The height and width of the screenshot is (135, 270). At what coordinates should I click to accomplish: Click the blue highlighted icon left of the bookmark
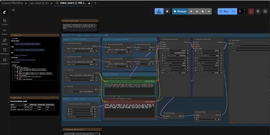coord(159,11)
